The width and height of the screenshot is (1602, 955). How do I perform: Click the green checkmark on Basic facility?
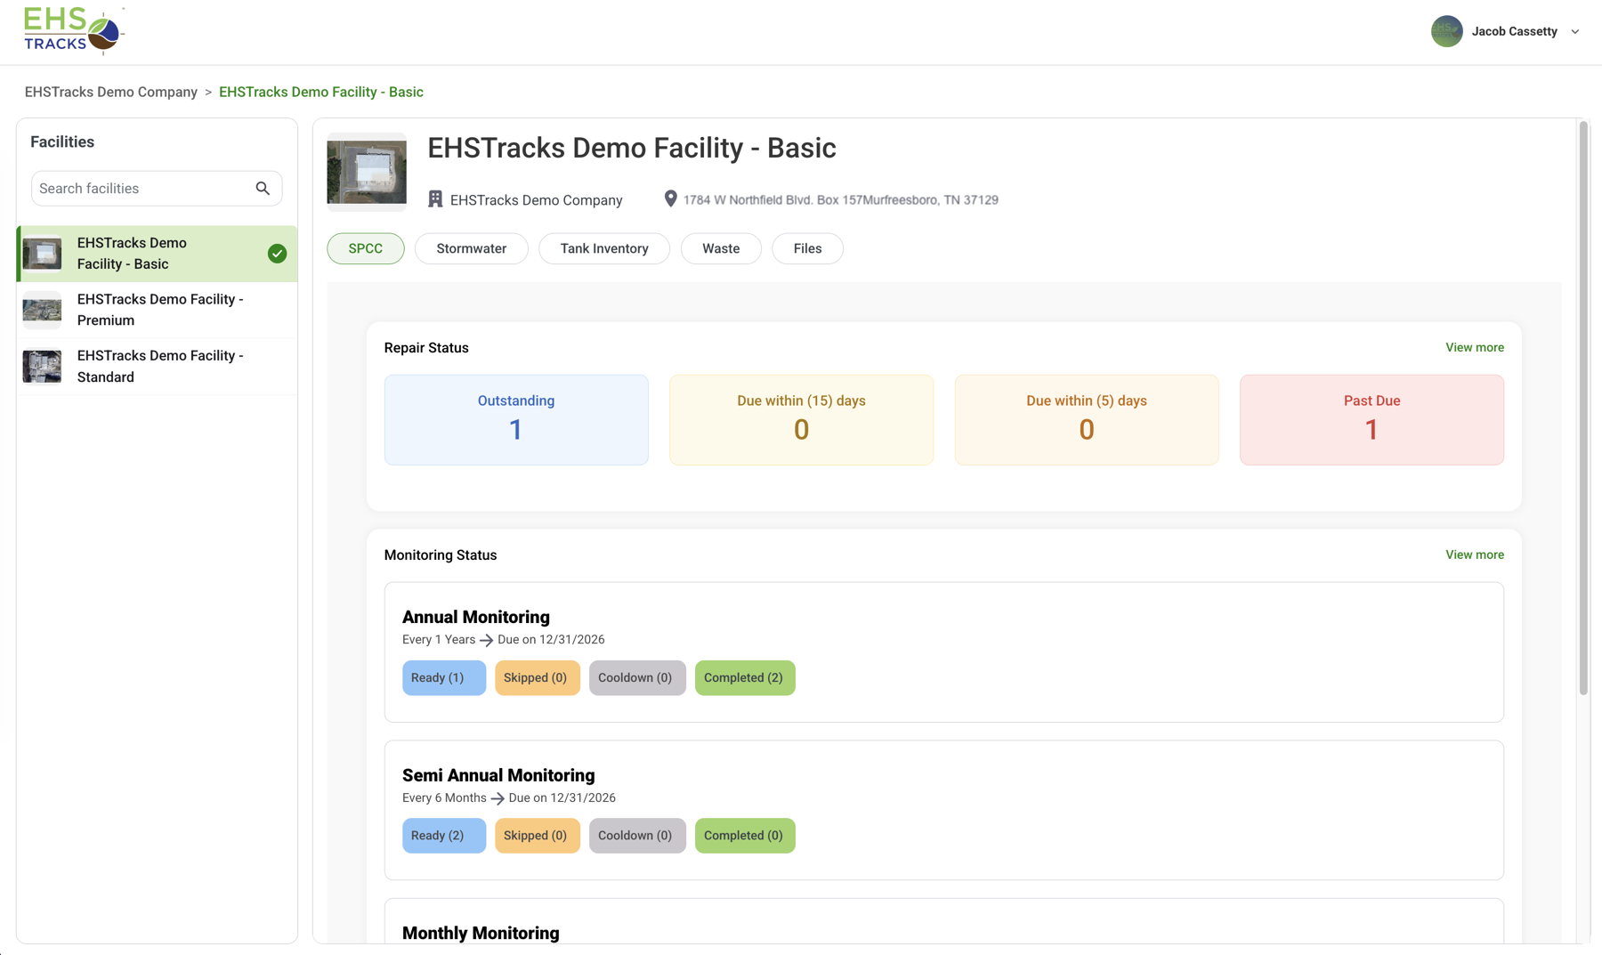(x=277, y=254)
